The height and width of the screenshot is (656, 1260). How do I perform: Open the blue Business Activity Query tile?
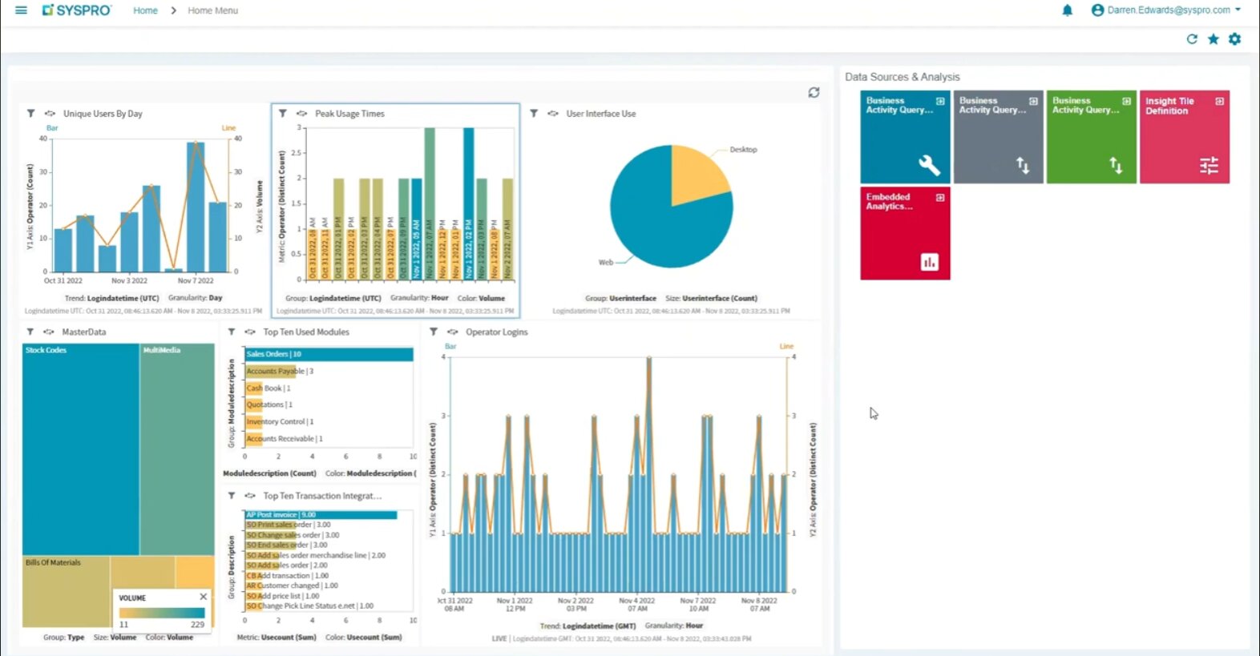(x=905, y=137)
